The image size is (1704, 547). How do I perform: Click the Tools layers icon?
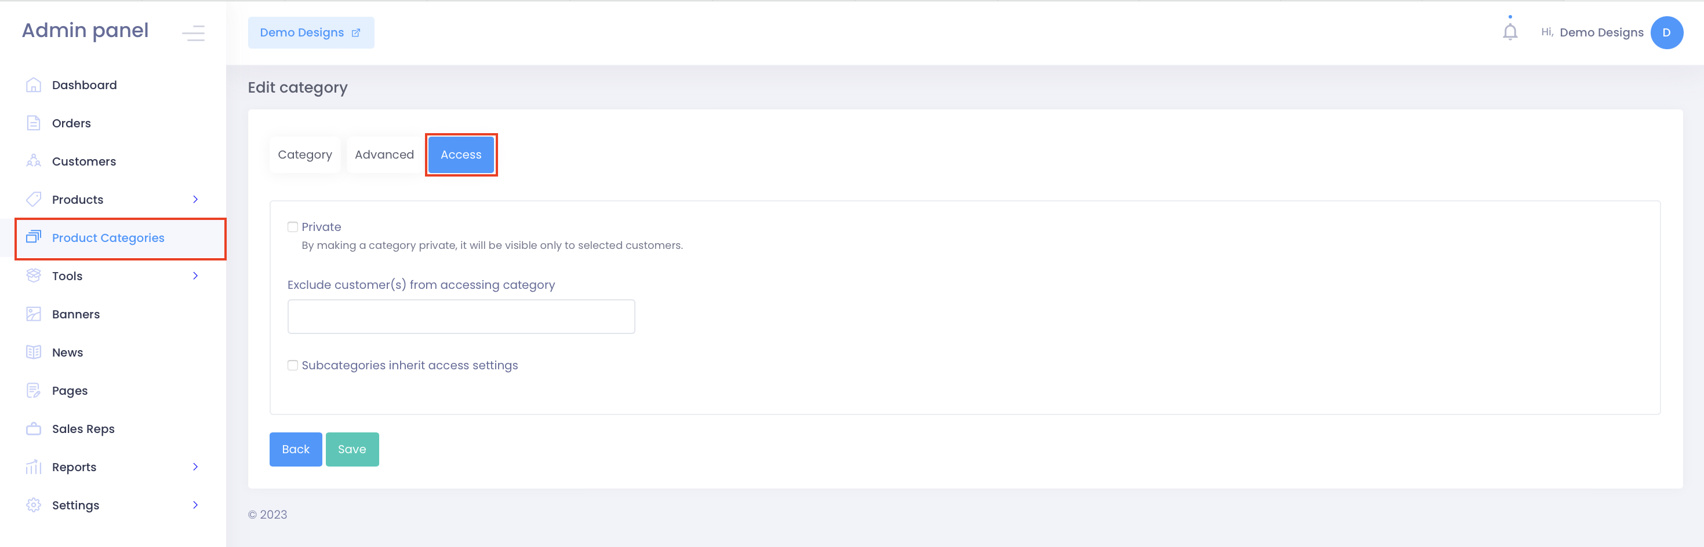point(34,276)
